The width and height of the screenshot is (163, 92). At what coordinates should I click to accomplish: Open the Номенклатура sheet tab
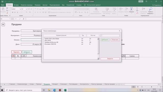click(x=22, y=84)
